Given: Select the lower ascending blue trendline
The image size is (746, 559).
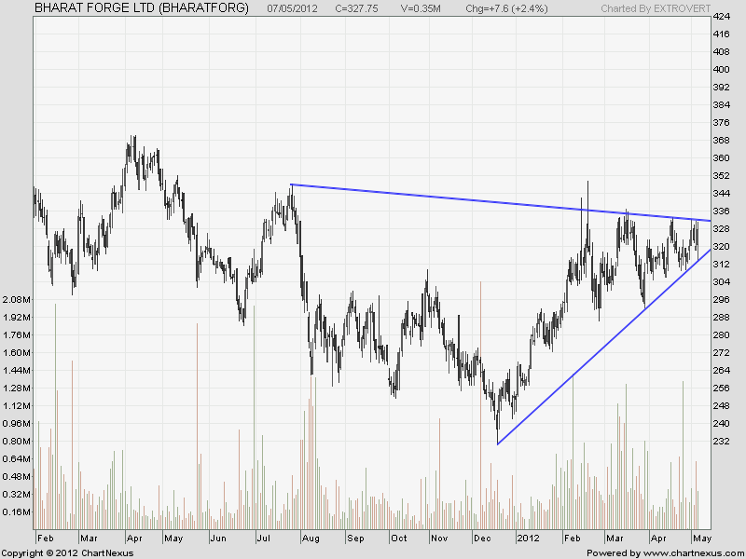Looking at the screenshot, I should [x=597, y=349].
